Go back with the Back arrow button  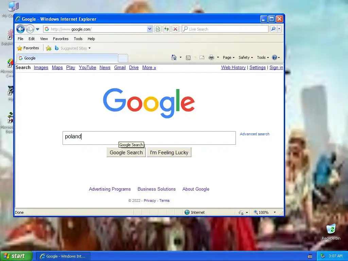(x=21, y=29)
